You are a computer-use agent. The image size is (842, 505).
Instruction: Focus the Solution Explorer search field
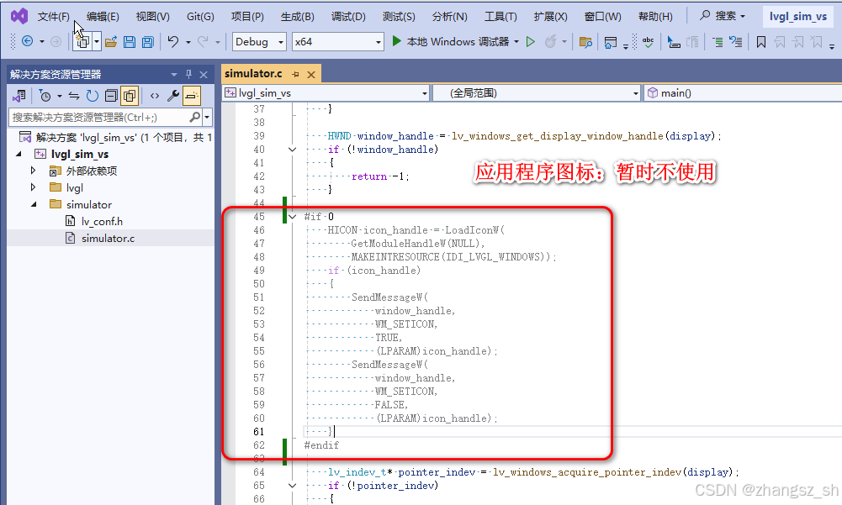[100, 117]
